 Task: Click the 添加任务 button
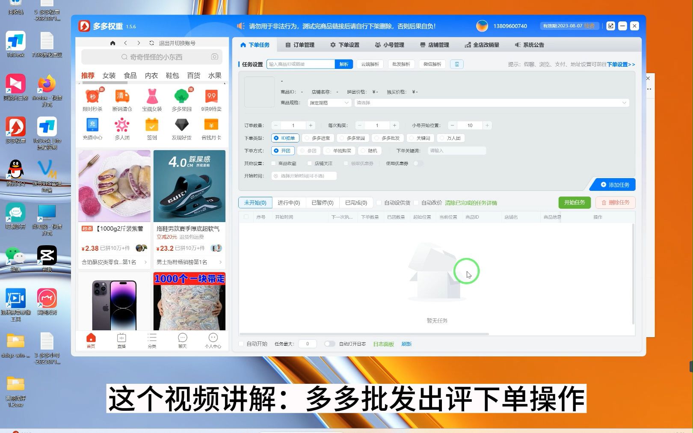615,185
